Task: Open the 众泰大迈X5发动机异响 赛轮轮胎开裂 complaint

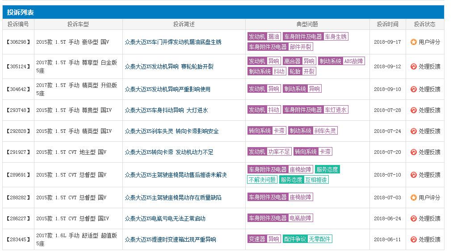Action: coord(169,66)
